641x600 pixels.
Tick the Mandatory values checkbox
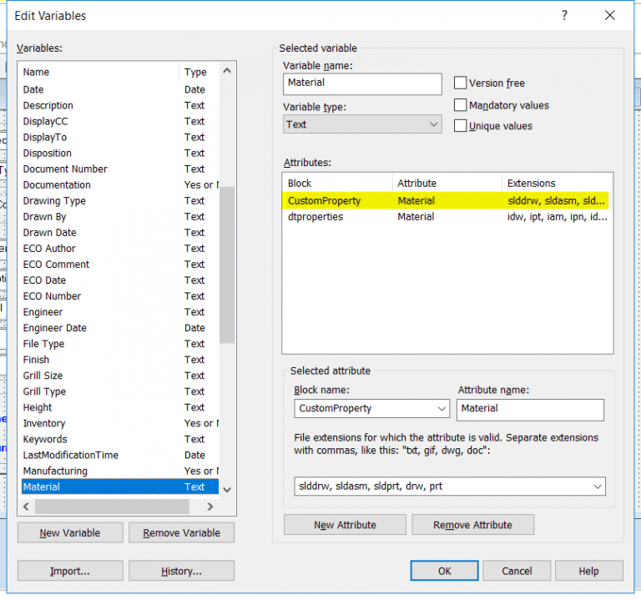click(460, 105)
